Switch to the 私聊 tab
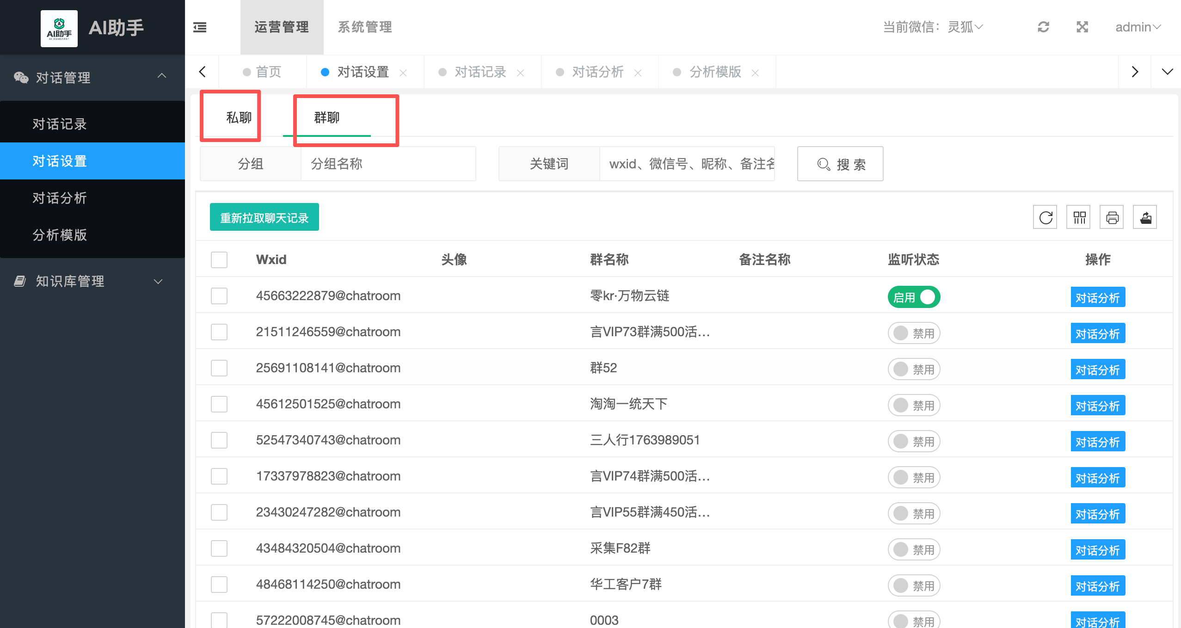Image resolution: width=1181 pixels, height=628 pixels. click(x=239, y=117)
